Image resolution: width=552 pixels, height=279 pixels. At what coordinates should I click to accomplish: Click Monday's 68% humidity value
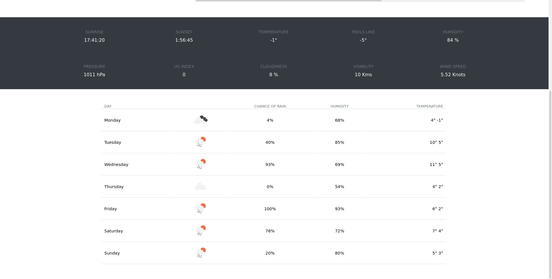(340, 120)
